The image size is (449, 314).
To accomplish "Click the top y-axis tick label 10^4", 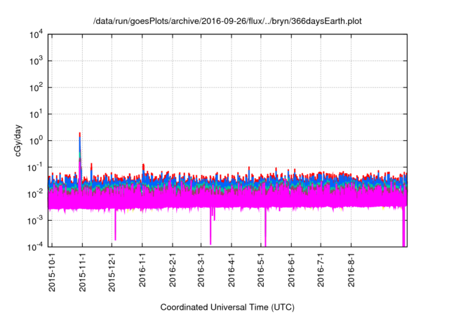I will (x=36, y=35).
